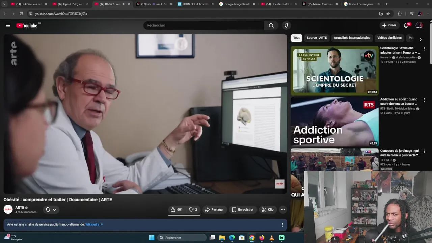This screenshot has height=243, width=432.
Task: Open a new Chrome tab
Action: pos(386,4)
